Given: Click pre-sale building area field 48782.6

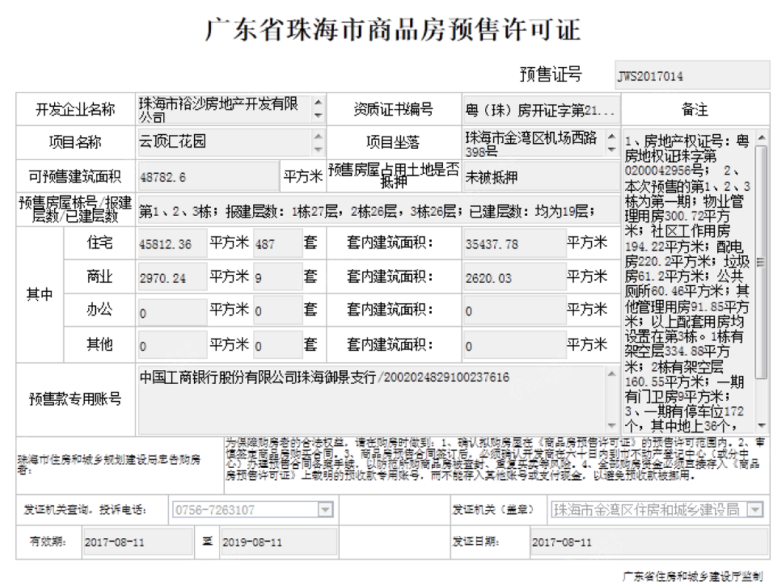Looking at the screenshot, I should [x=208, y=176].
